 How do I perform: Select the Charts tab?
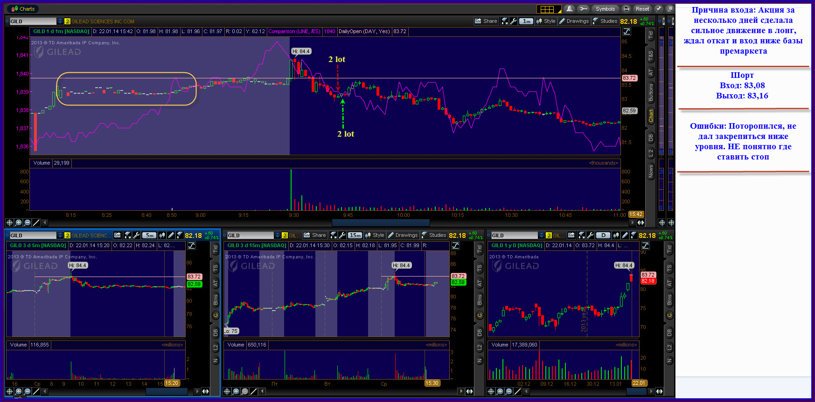pyautogui.click(x=23, y=9)
